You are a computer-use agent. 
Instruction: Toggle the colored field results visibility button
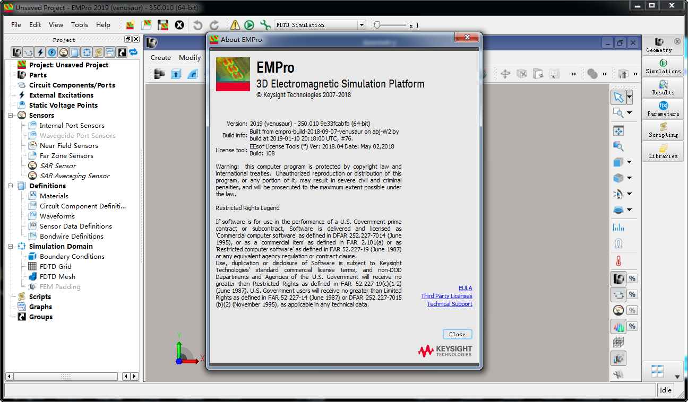pyautogui.click(x=618, y=326)
